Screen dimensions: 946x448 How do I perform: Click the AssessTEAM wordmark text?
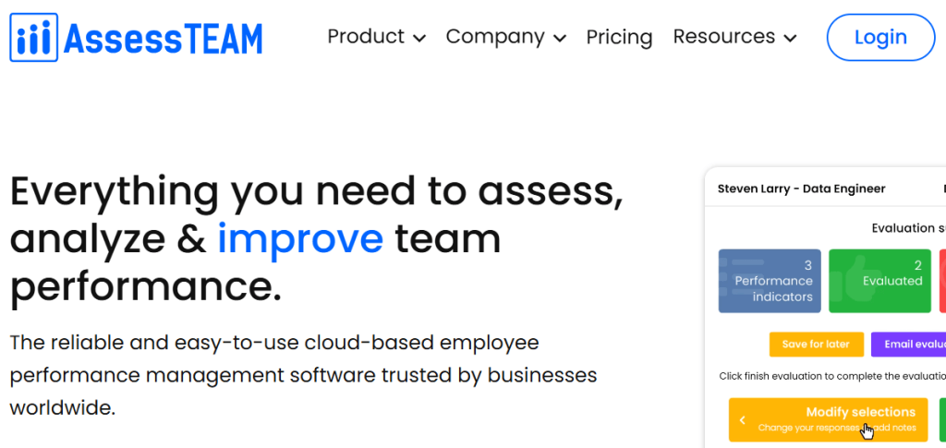point(163,38)
